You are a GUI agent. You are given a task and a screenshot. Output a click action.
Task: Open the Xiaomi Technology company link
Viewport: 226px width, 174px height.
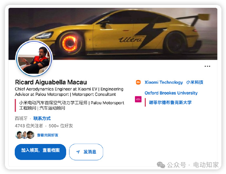pyautogui.click(x=163, y=82)
